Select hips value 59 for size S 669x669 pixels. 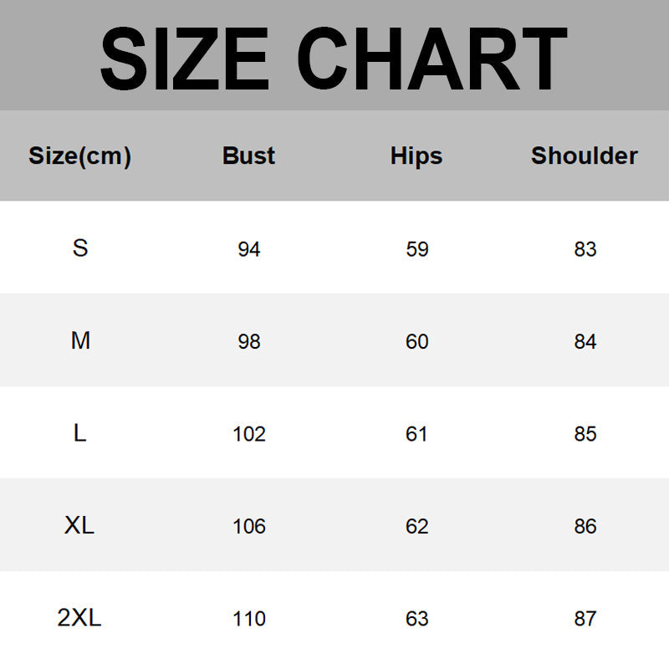coord(417,249)
